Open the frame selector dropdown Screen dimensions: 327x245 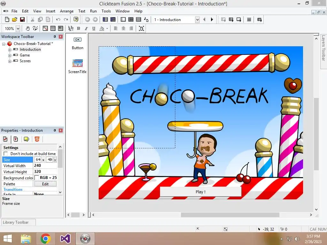click(x=197, y=20)
